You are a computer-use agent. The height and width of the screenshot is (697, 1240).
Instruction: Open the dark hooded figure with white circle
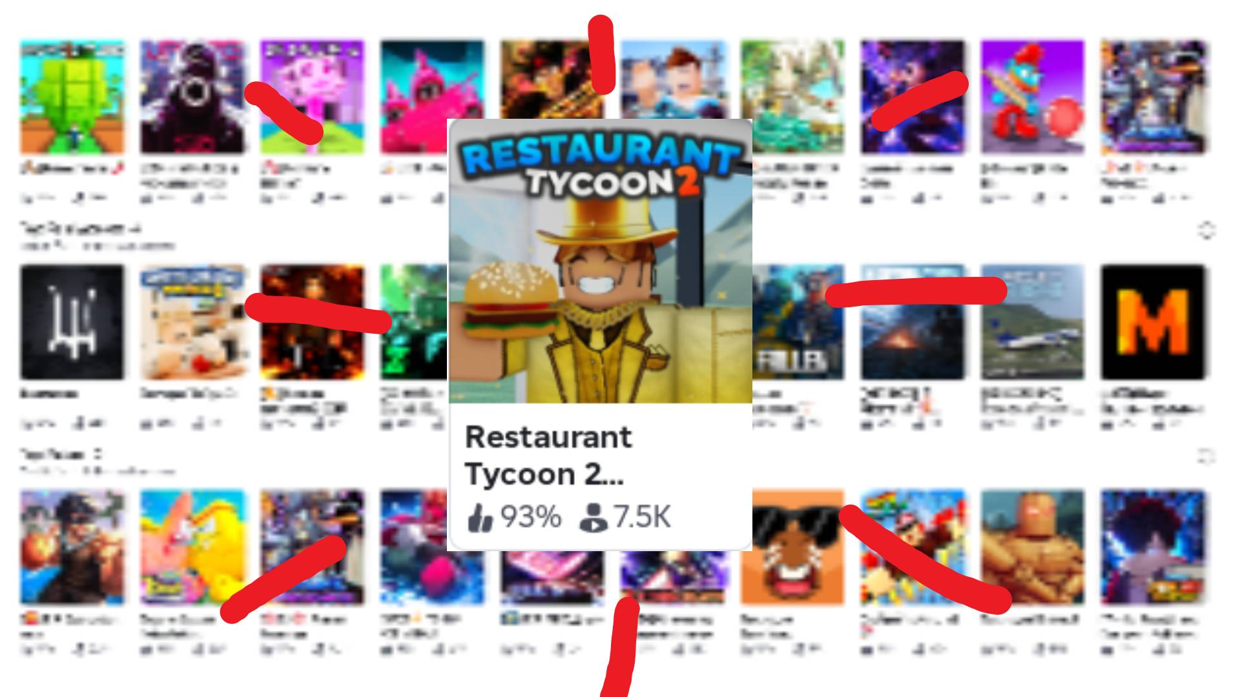pyautogui.click(x=192, y=97)
